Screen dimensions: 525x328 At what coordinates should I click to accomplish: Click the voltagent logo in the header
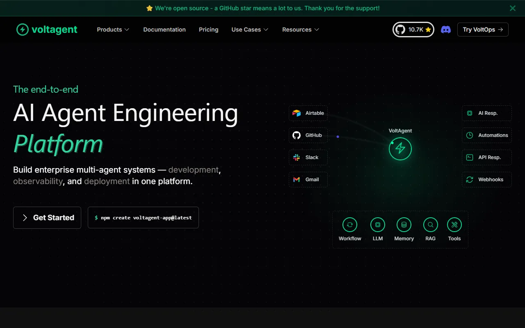pos(47,30)
